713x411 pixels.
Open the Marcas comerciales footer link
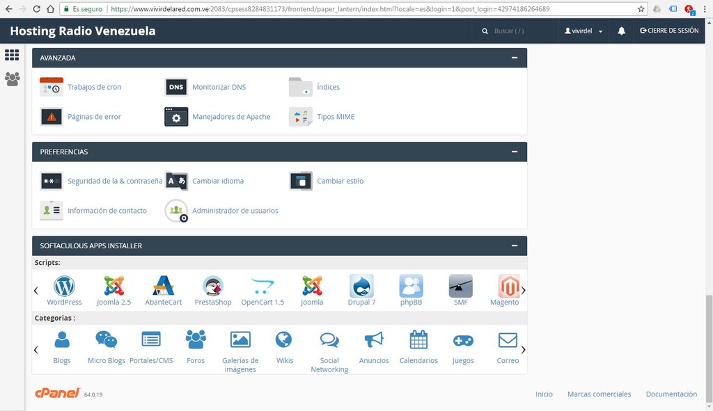coord(599,394)
